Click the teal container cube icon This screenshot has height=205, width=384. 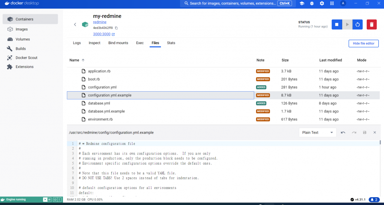(85, 24)
